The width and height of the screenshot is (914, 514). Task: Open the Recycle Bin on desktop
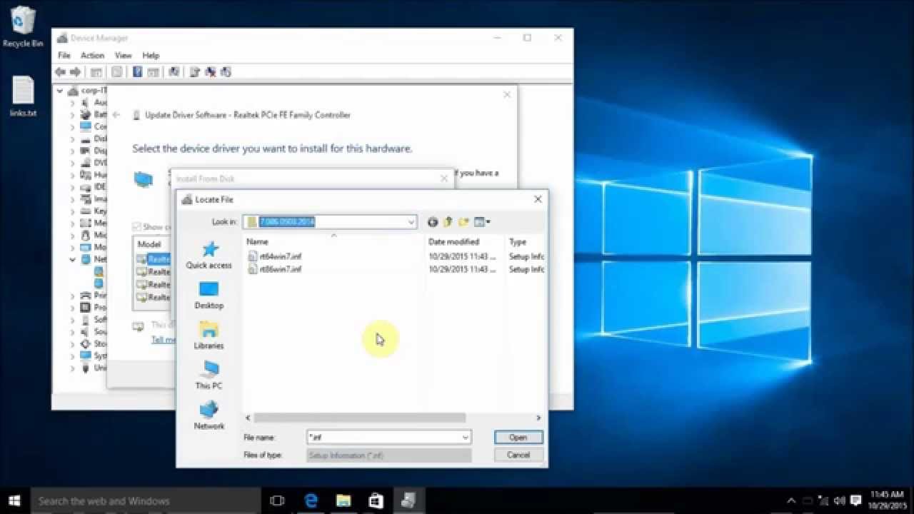[23, 27]
